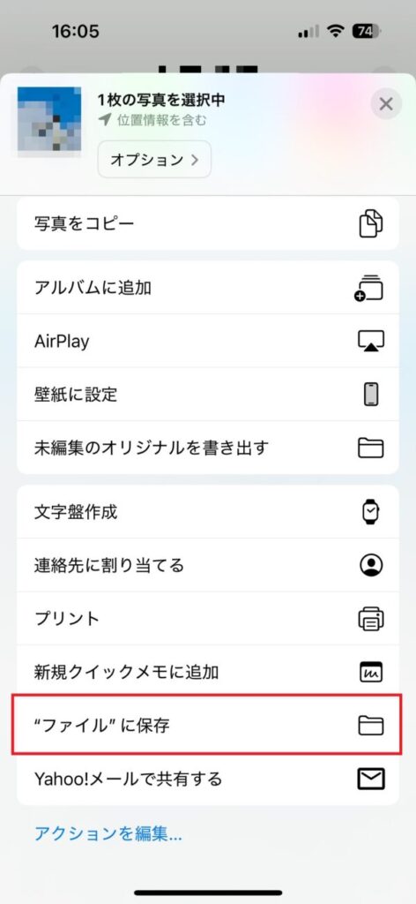Tap the phone wallpaper icon
Screen dimensions: 416x904
[x=371, y=395]
